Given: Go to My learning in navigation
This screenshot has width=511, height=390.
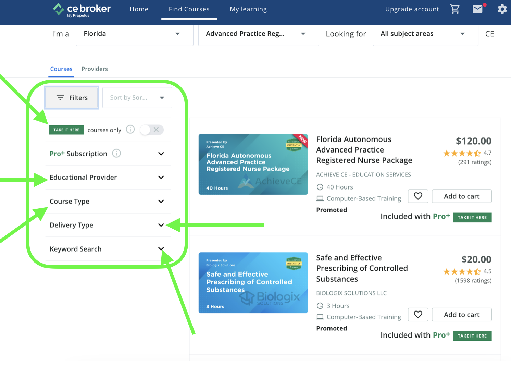Looking at the screenshot, I should tap(248, 9).
